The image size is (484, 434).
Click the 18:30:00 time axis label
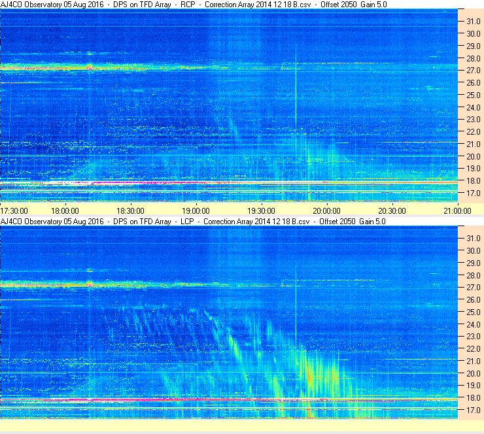(130, 211)
